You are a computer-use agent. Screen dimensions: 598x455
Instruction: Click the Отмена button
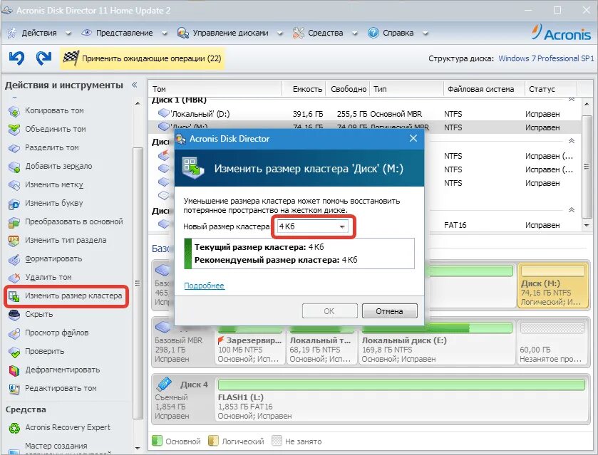(x=389, y=311)
